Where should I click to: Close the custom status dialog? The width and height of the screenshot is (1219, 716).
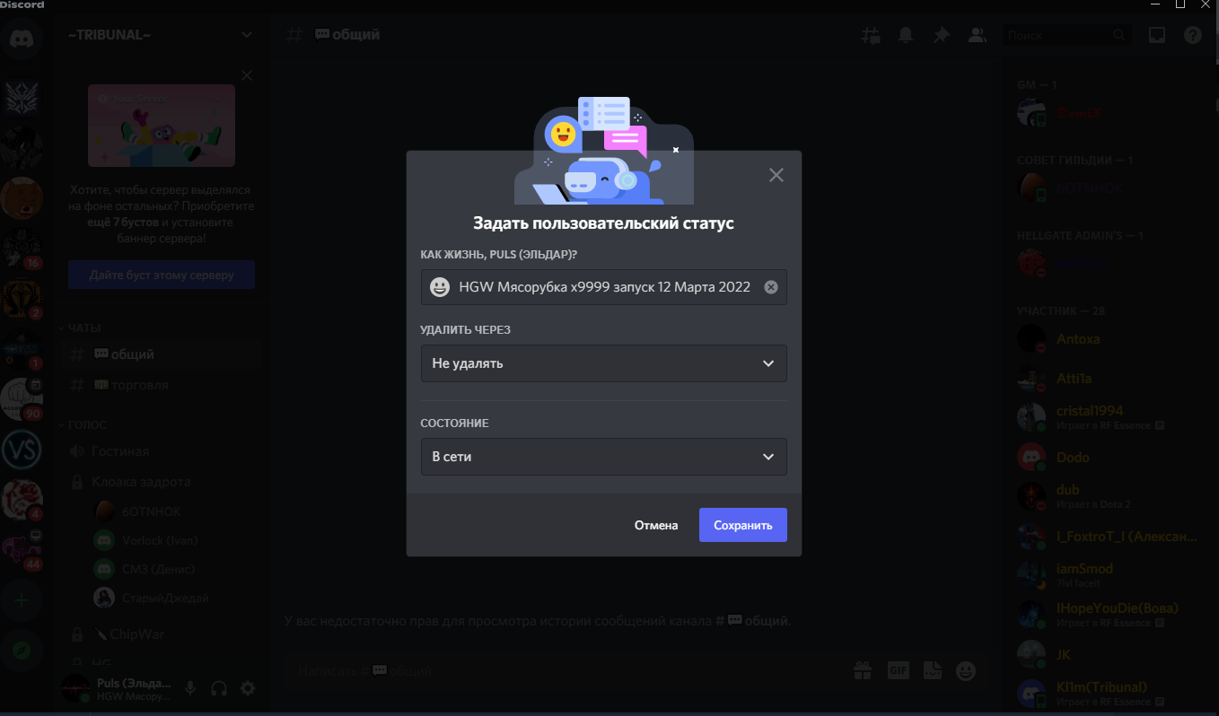[776, 175]
